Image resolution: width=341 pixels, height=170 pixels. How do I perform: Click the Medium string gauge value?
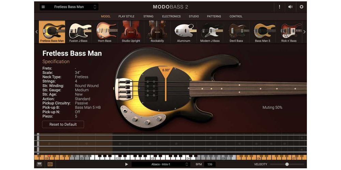coord(82,90)
